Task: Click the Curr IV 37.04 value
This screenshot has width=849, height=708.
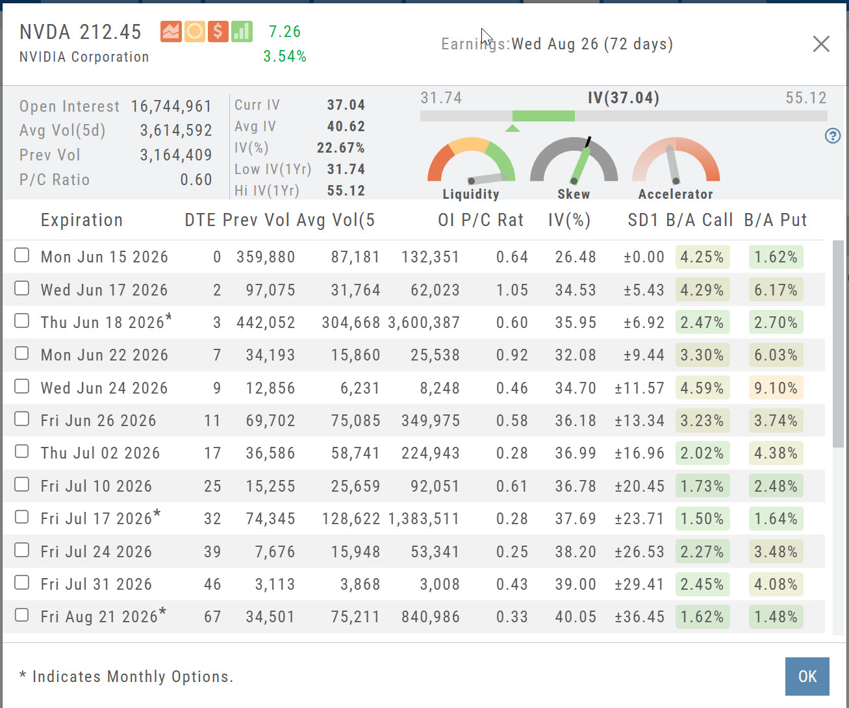Action: tap(346, 105)
